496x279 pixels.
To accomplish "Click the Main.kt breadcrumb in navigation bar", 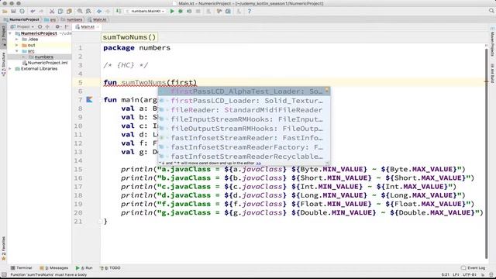I will coord(98,19).
